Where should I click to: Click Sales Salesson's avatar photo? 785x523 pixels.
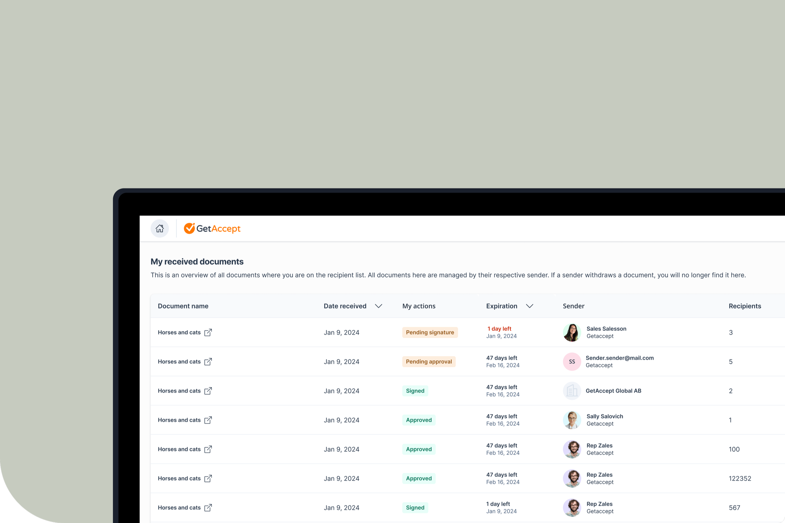(572, 332)
